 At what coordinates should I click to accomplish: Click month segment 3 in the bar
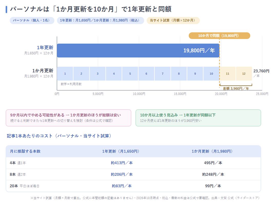(x=97, y=74)
